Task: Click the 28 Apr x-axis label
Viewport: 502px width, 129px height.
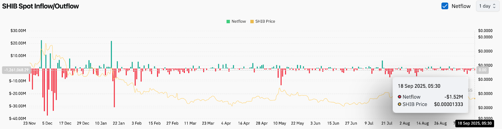Action: pos(262,123)
